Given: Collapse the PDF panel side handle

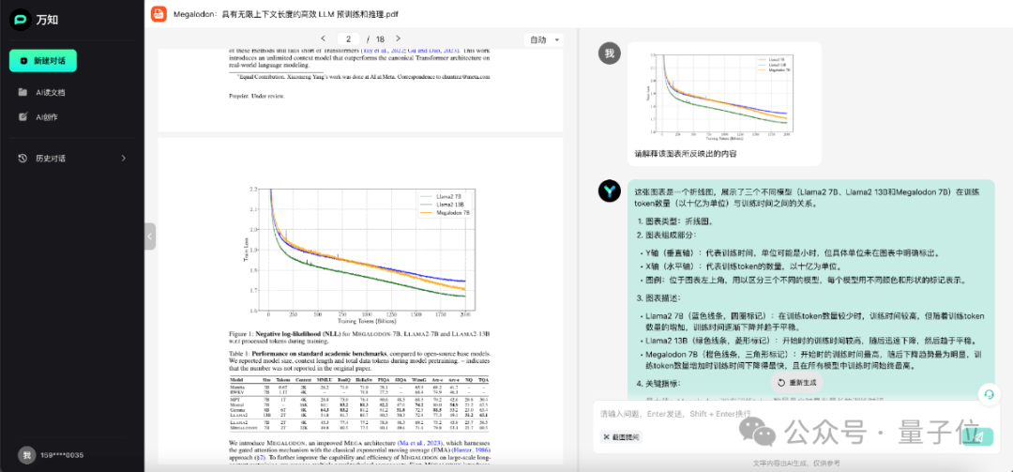Looking at the screenshot, I should click(x=150, y=236).
